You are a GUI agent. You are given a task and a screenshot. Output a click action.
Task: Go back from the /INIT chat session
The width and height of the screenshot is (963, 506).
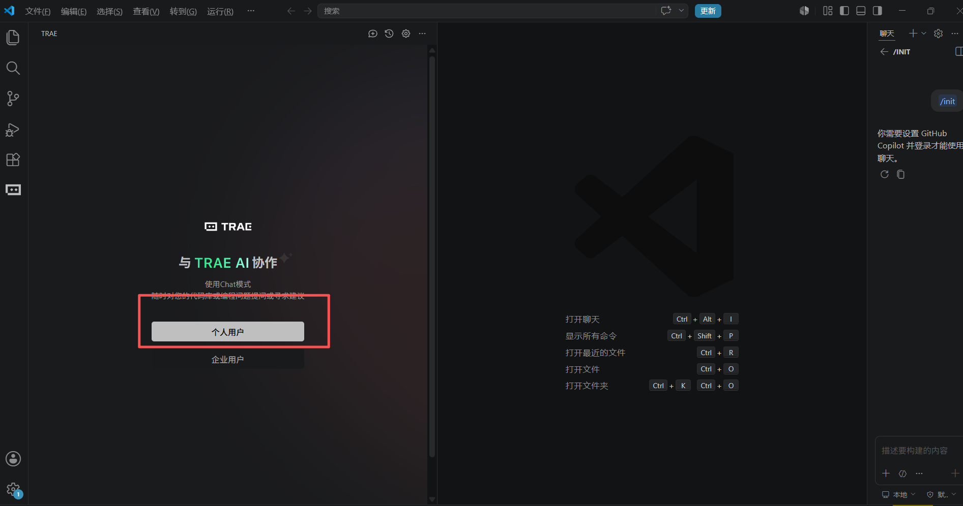tap(884, 52)
